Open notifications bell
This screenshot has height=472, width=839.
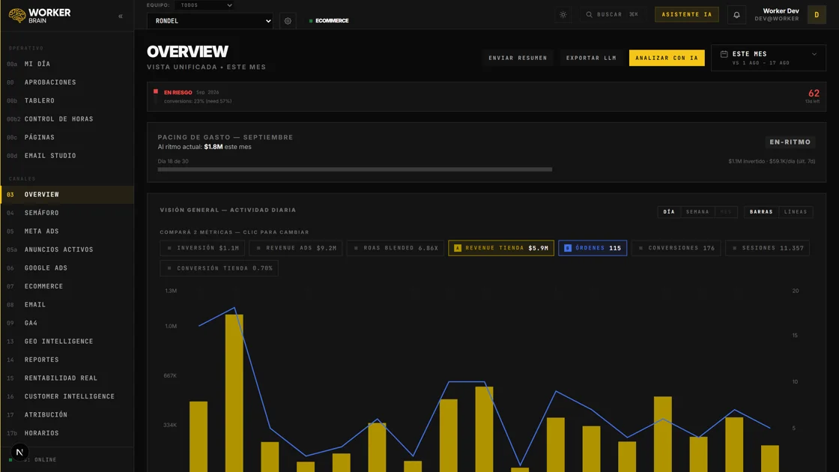[x=736, y=14]
